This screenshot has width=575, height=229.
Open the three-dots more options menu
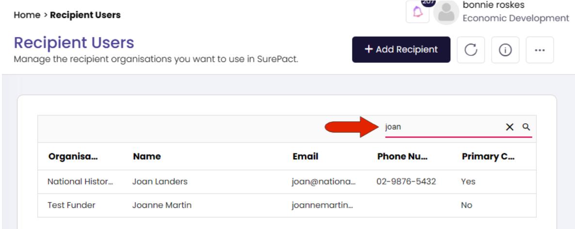tap(540, 50)
